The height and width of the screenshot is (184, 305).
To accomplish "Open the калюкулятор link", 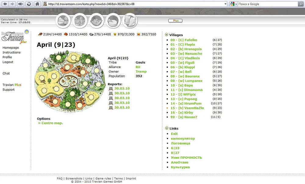I will [x=183, y=139].
